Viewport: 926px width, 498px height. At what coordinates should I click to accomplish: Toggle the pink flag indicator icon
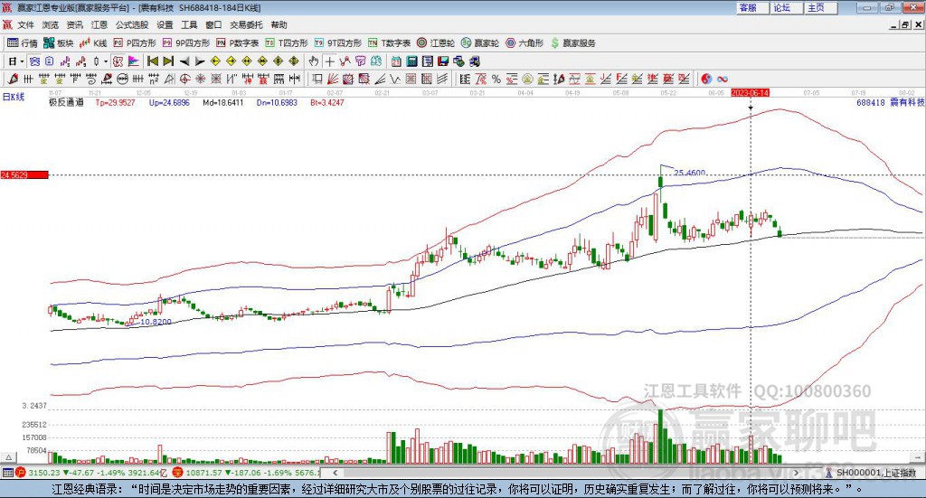[x=134, y=61]
